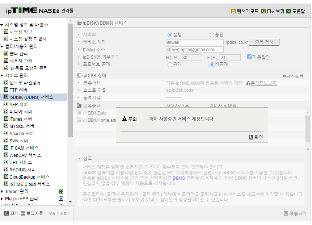
Task: Click the sidebar vertical scrollbar thumb
Action: click(x=70, y=80)
